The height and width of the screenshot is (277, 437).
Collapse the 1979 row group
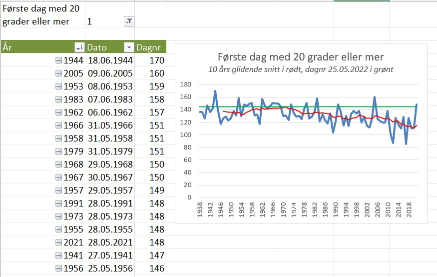tap(58, 151)
